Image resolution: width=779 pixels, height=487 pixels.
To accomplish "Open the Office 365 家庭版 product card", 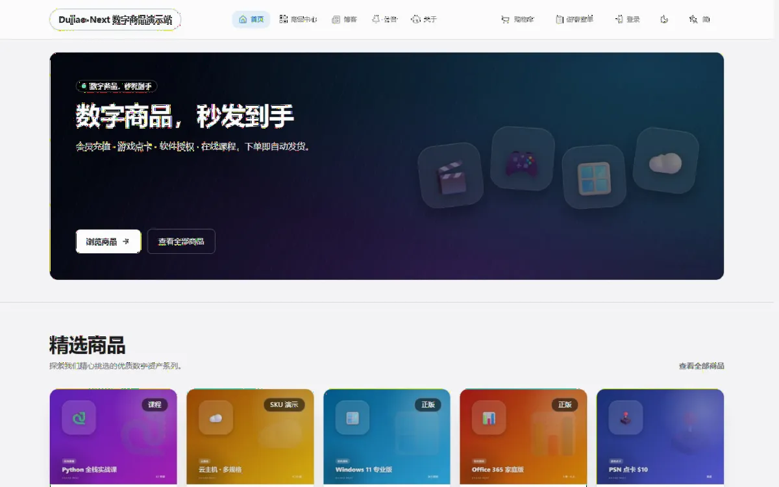I will [x=523, y=438].
